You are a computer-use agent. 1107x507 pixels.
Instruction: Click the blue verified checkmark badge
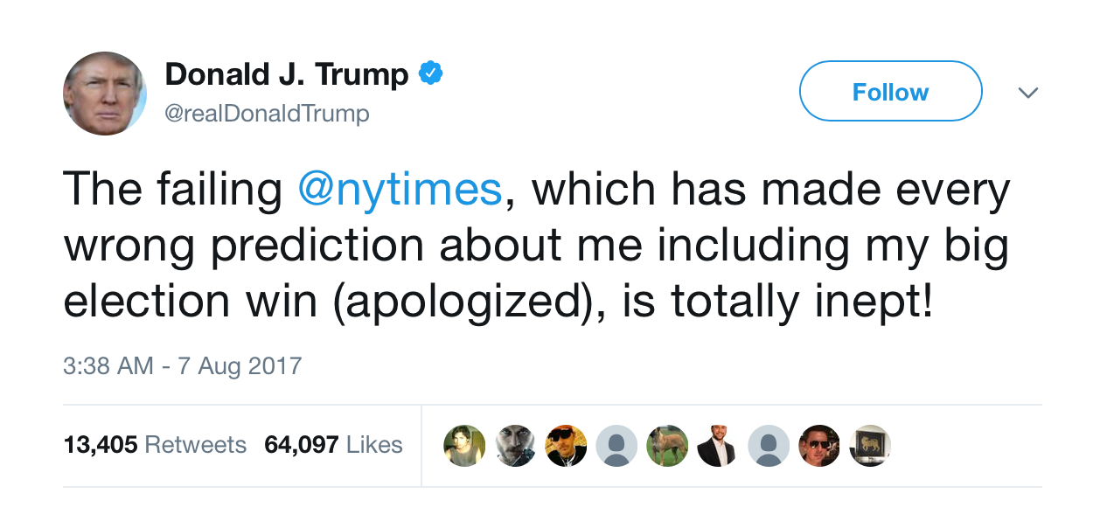coord(430,74)
